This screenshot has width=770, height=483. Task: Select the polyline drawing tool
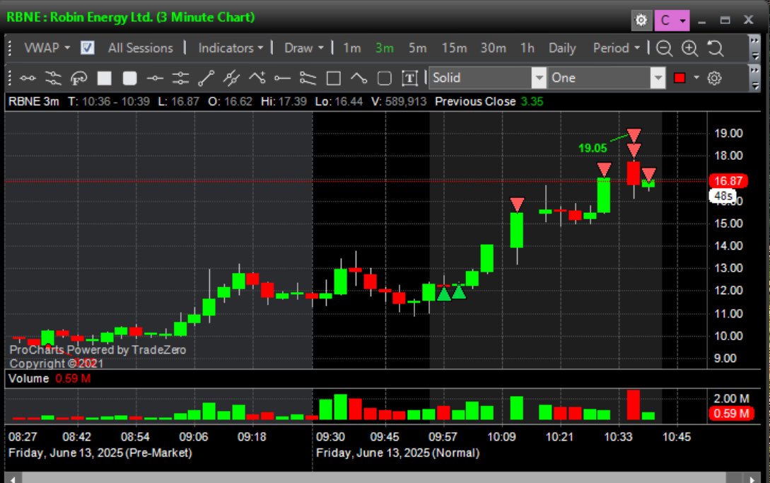click(x=257, y=78)
